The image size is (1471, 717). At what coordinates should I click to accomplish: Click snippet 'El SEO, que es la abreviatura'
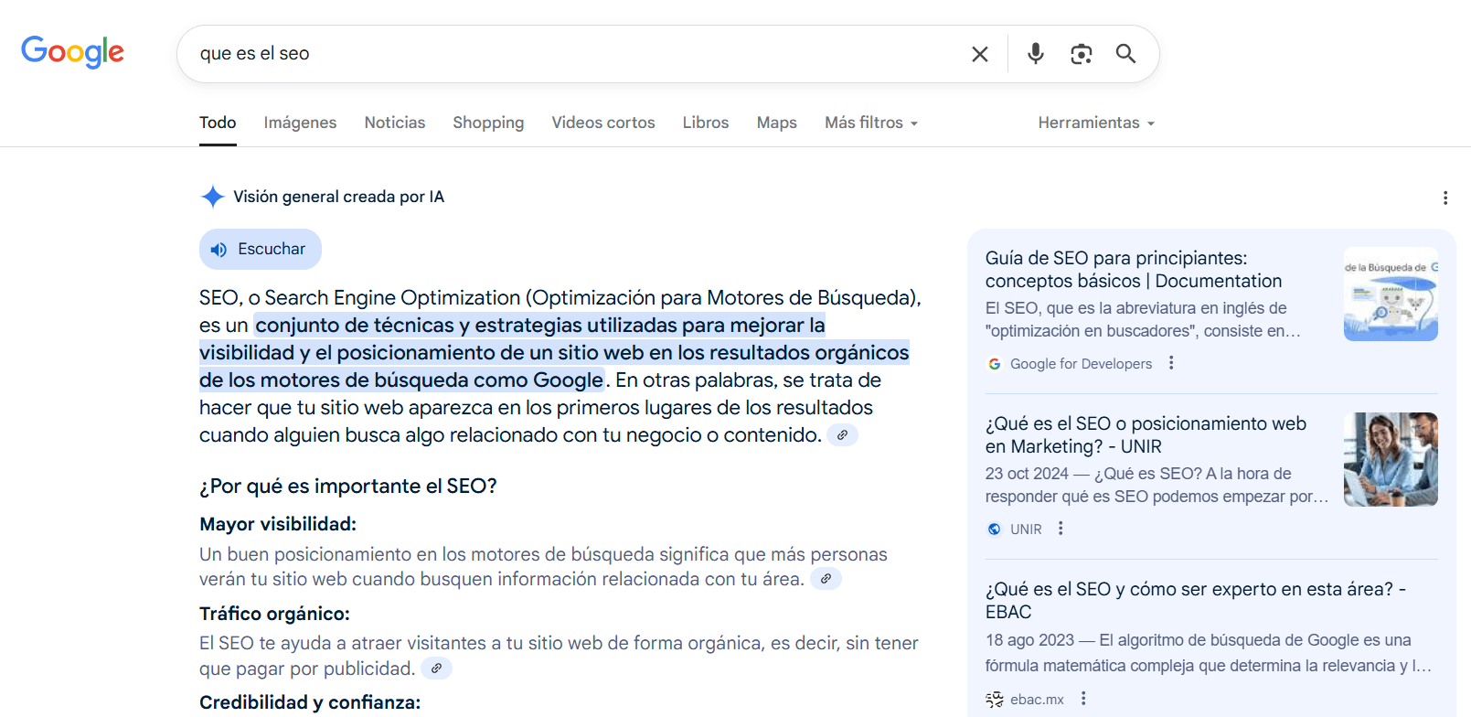pos(1143,320)
